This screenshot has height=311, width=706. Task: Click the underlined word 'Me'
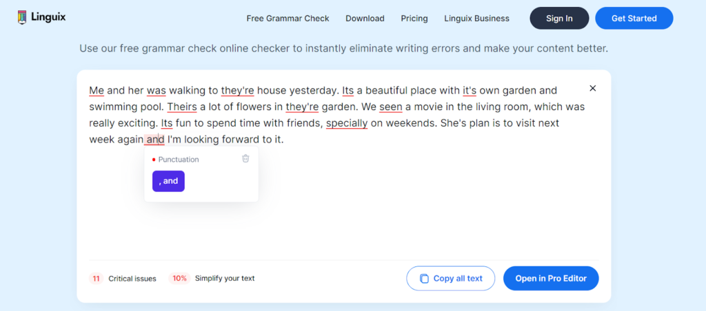click(x=97, y=91)
